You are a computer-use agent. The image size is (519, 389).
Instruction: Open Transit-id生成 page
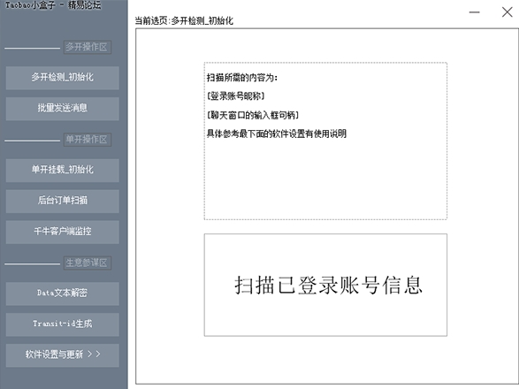[62, 324]
